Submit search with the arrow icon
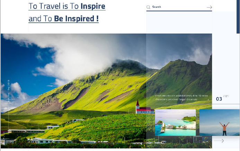The width and height of the screenshot is (240, 151). (209, 7)
